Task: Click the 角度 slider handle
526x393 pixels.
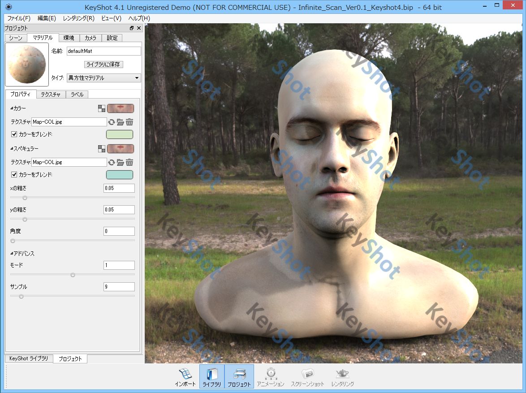Action: pos(13,241)
